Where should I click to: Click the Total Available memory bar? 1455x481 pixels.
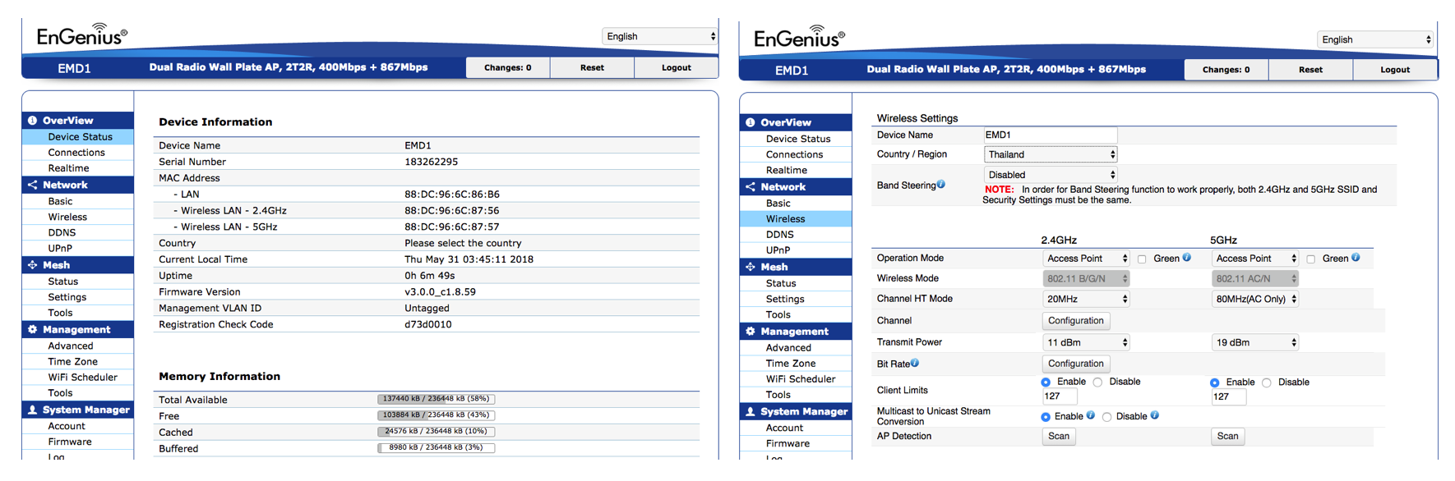point(436,399)
